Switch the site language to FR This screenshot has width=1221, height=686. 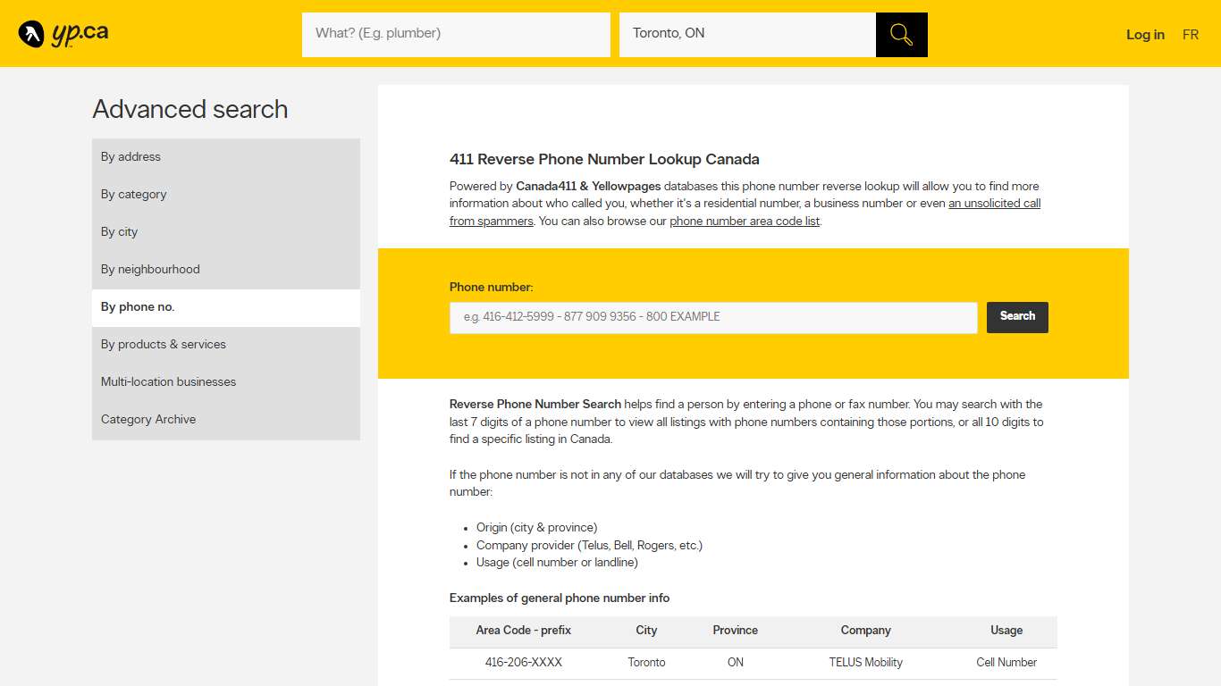[x=1191, y=35]
